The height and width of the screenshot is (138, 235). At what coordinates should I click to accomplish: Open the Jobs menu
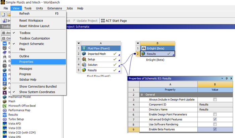[69, 8]
